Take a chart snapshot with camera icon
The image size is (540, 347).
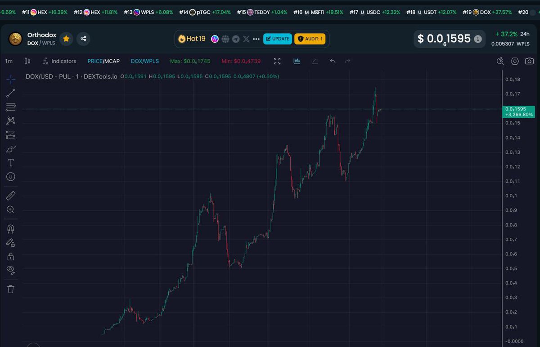coord(530,61)
